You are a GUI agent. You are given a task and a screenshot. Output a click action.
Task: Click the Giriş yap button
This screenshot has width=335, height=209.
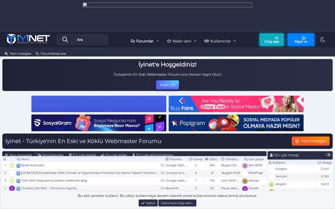(272, 39)
